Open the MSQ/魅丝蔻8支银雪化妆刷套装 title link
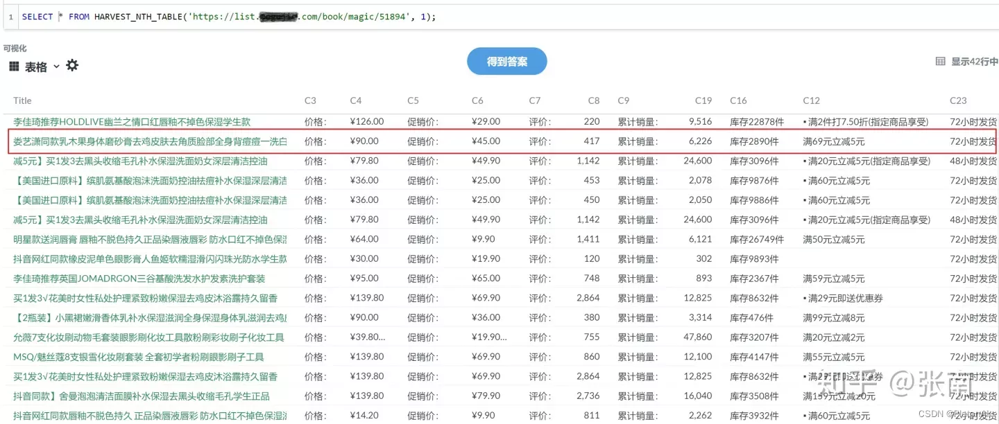Image resolution: width=999 pixels, height=424 pixels. click(x=139, y=357)
